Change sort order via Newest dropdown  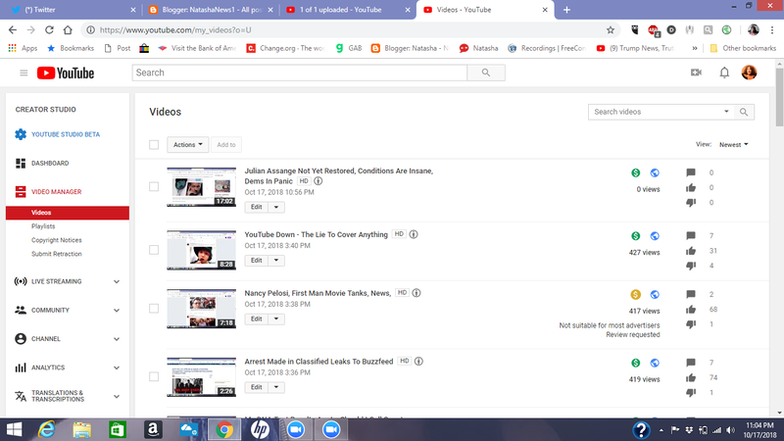pyautogui.click(x=733, y=145)
